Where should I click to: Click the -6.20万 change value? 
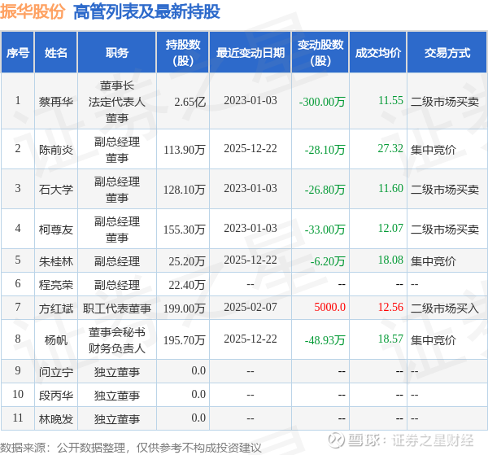328,261
